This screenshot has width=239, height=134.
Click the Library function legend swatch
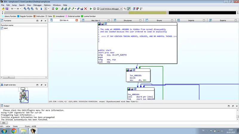point(3,16)
